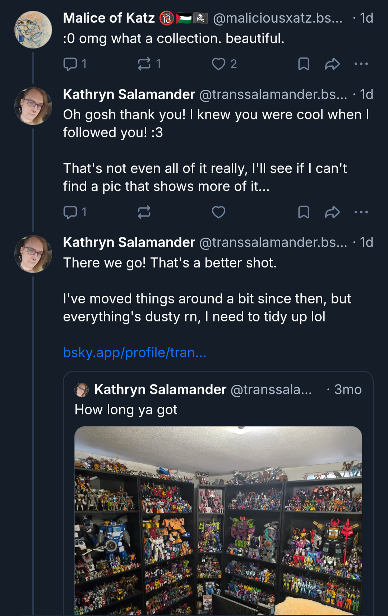Open Kathryn's avatar on 'There we go' post

33,254
